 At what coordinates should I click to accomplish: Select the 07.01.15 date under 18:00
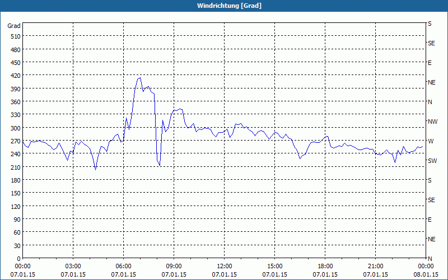(325, 274)
